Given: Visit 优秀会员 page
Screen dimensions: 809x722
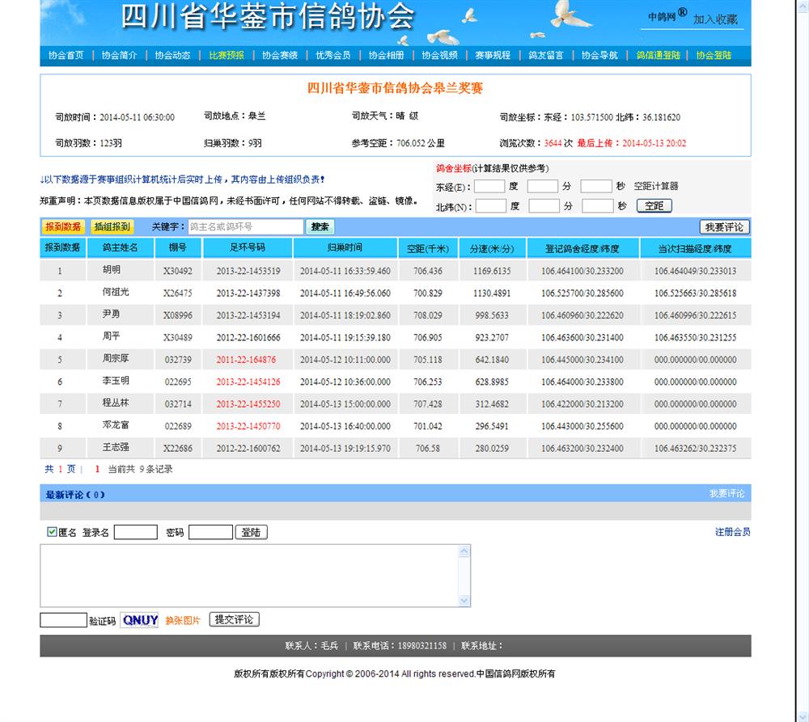Looking at the screenshot, I should click(333, 55).
